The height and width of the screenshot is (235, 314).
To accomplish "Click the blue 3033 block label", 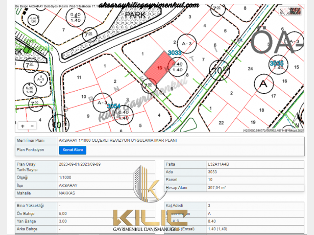I will click(x=175, y=53).
